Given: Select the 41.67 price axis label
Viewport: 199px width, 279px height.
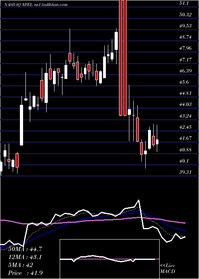Looking at the screenshot, I should 185,138.
